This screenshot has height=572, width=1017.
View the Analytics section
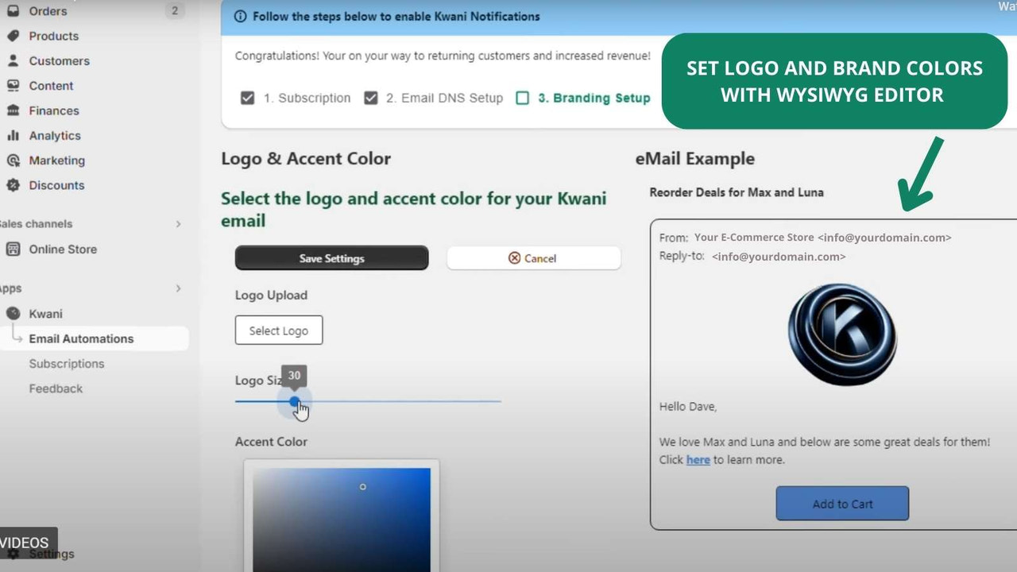[x=55, y=135]
